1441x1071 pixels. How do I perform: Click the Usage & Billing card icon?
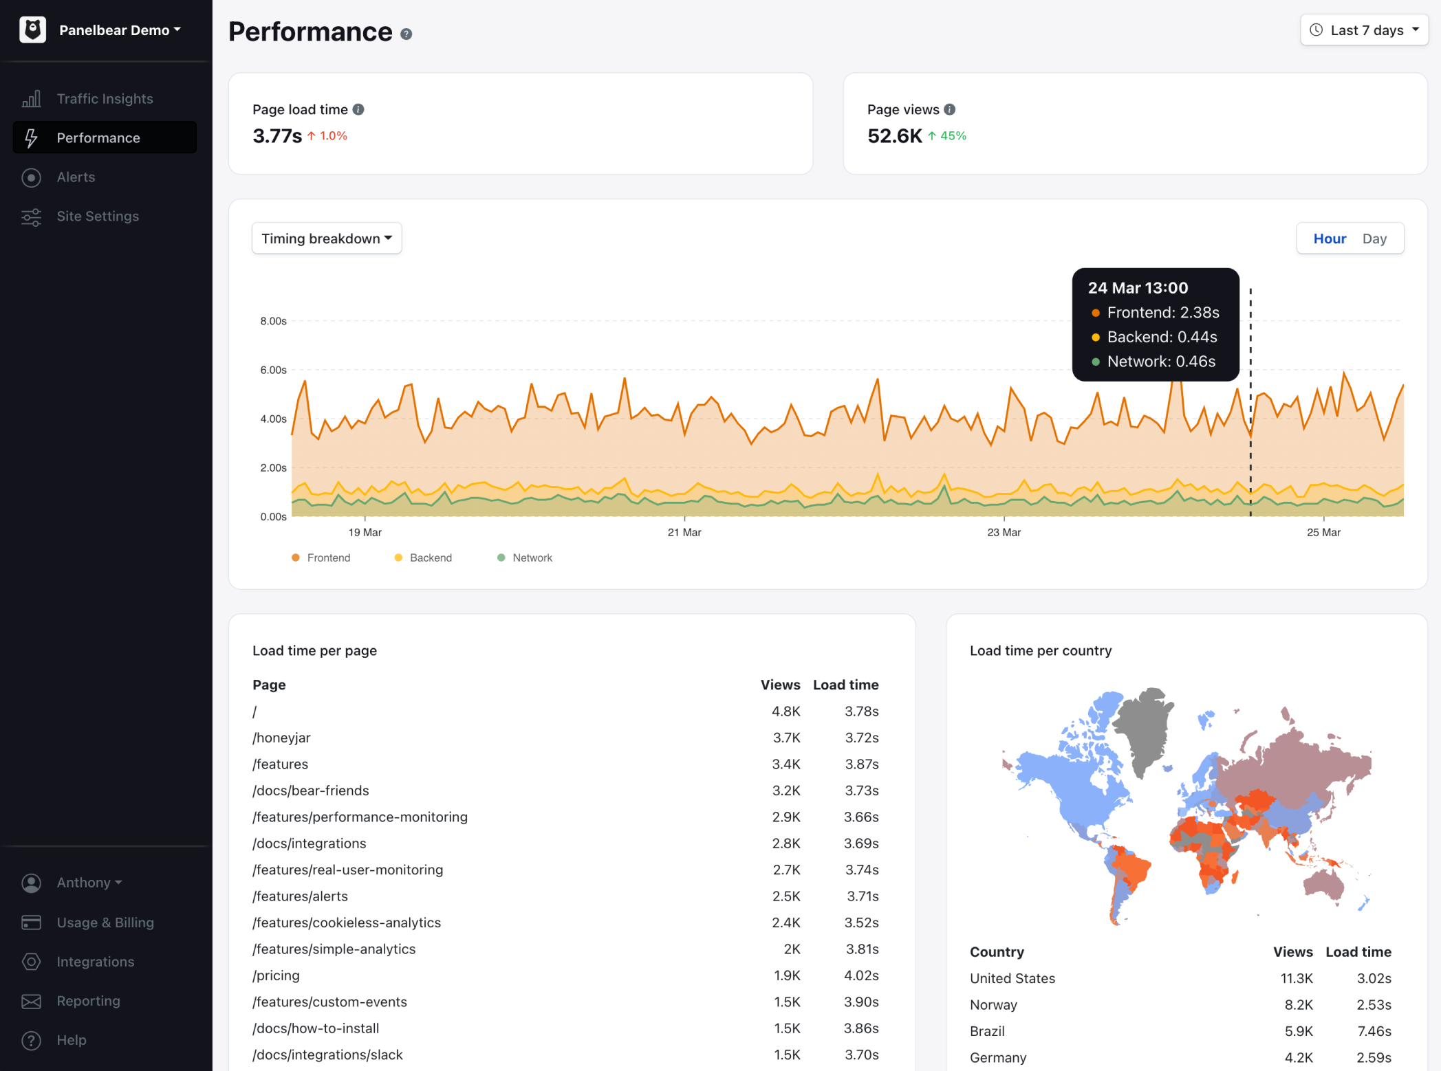(32, 923)
